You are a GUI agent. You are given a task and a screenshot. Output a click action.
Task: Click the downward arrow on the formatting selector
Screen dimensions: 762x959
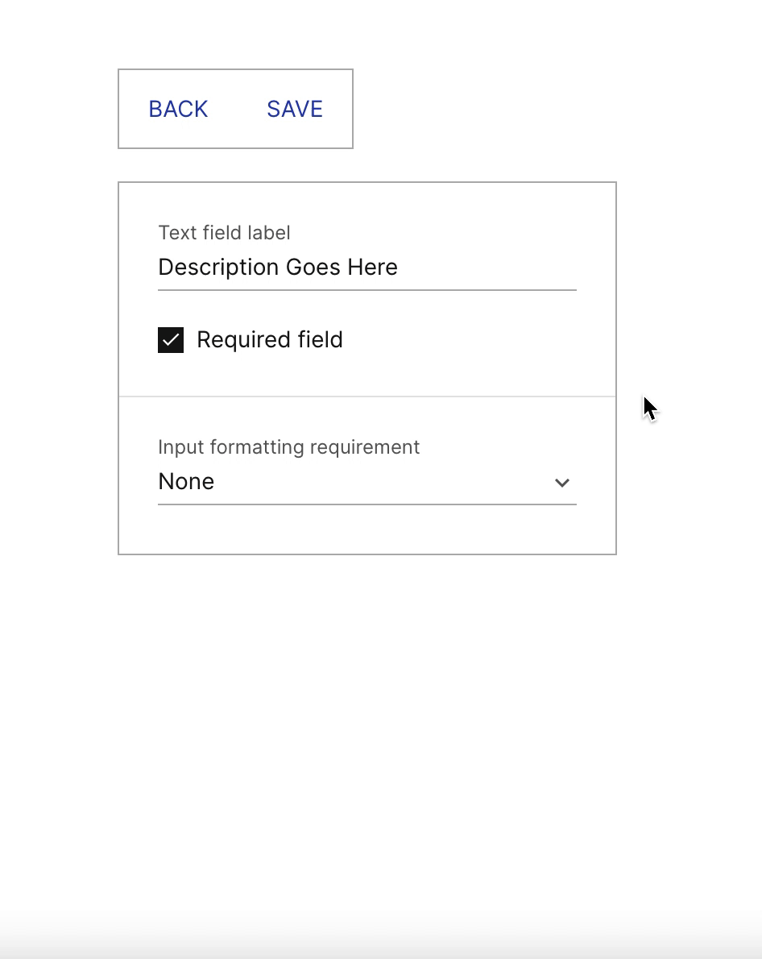pos(562,483)
